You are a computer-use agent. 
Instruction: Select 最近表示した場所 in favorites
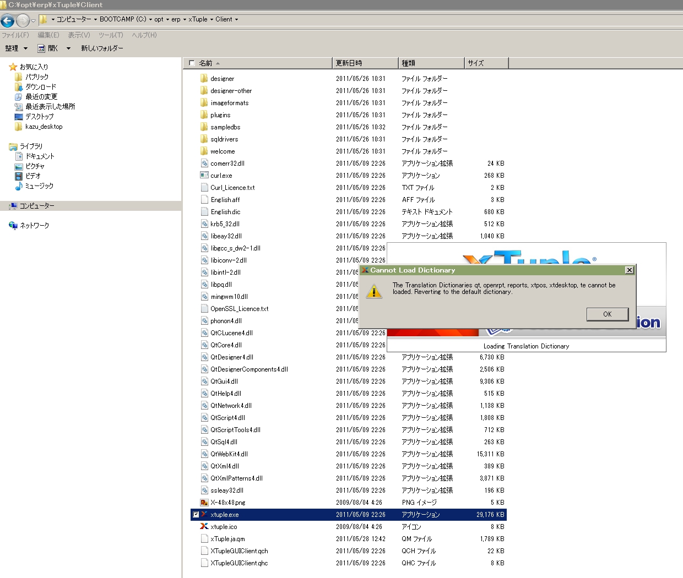[50, 107]
